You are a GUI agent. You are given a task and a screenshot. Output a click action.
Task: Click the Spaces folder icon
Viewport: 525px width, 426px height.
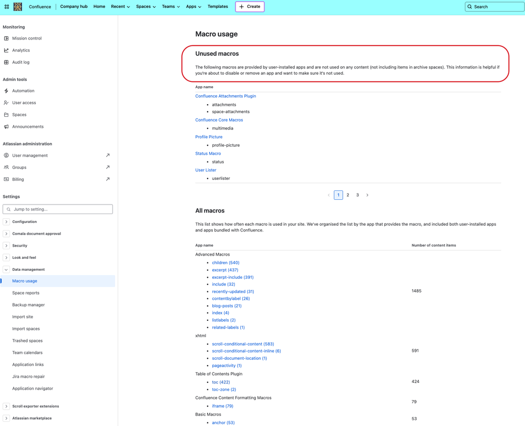(6, 115)
